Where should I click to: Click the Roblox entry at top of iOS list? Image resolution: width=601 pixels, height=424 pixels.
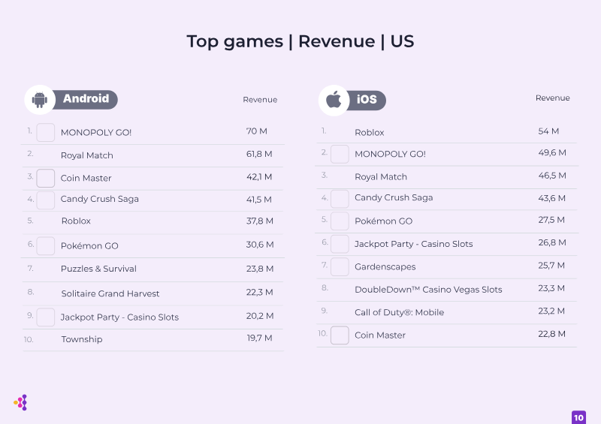pos(370,133)
